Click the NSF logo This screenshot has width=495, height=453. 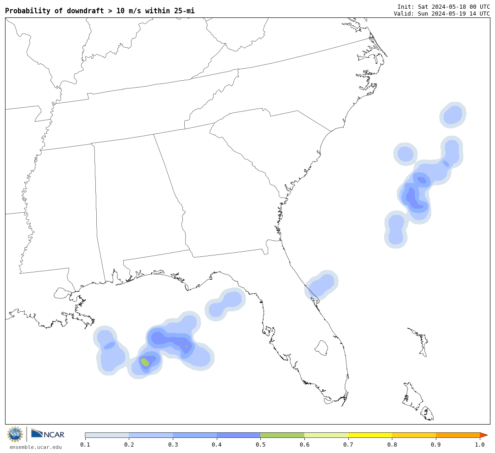pyautogui.click(x=15, y=434)
